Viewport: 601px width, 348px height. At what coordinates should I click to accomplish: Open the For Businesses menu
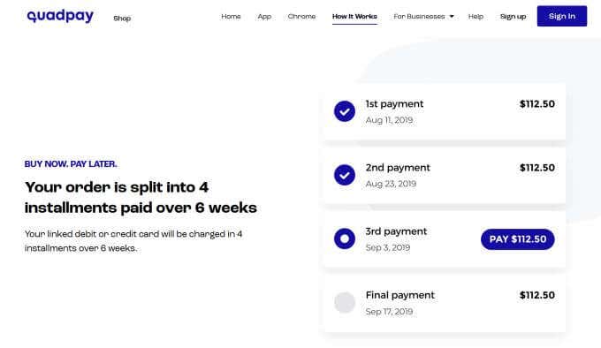[423, 17]
